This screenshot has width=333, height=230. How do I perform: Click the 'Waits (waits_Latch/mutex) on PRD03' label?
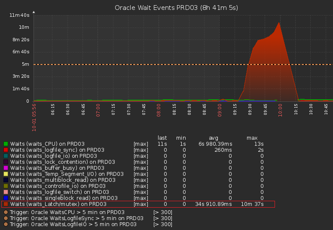[58, 204]
